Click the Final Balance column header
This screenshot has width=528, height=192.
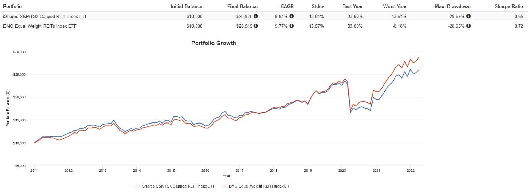(242, 6)
